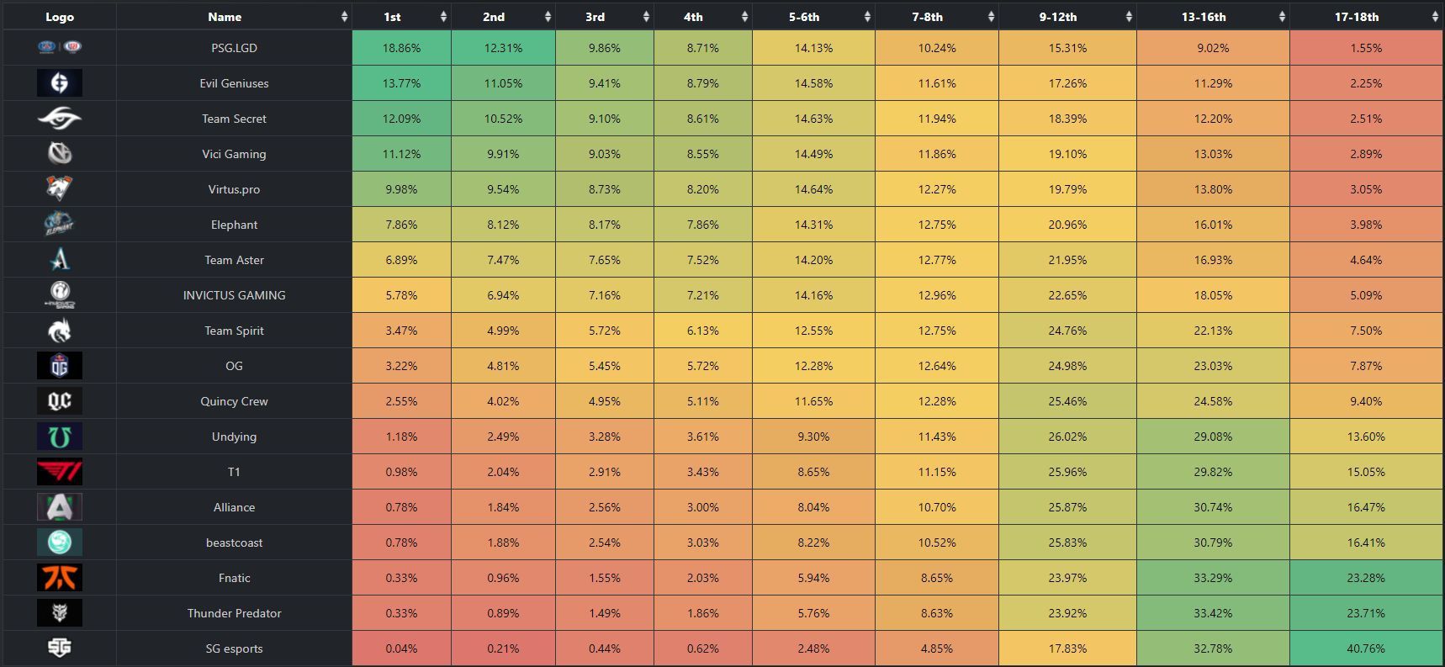The image size is (1445, 667).
Task: Click the PSG.LGD team logo
Action: click(x=60, y=47)
